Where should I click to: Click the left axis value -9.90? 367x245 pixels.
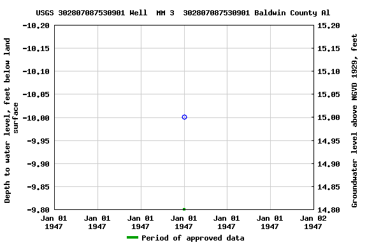38,164
